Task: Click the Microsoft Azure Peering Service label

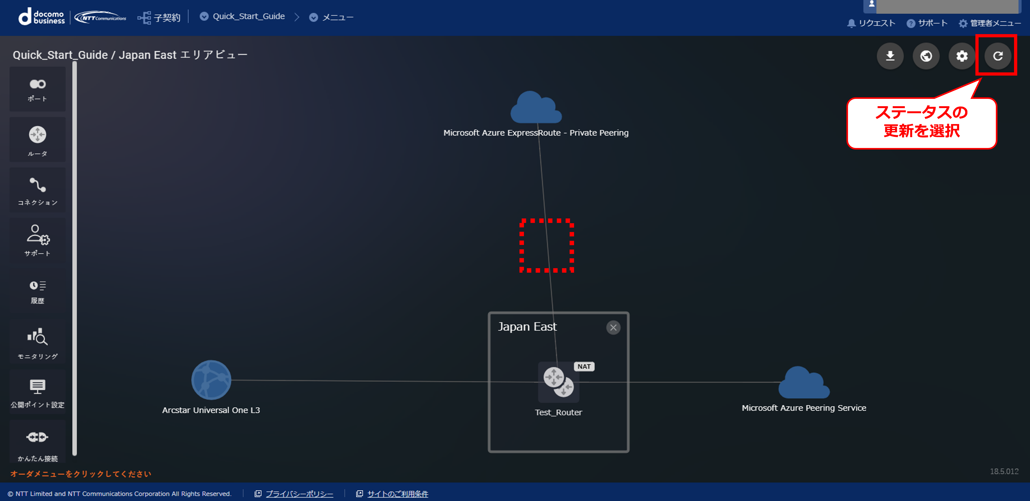Action: click(804, 408)
